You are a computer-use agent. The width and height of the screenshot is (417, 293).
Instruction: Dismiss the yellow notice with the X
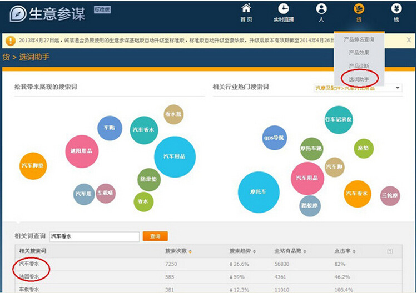coord(409,40)
